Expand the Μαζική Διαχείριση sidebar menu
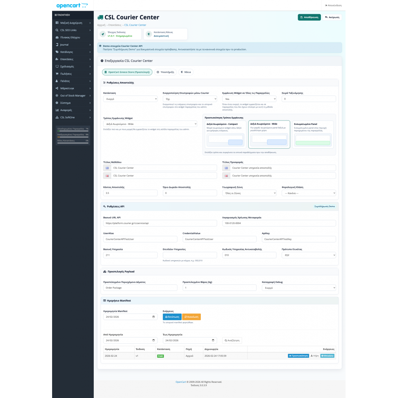This screenshot has height=398, width=398. 73,23
